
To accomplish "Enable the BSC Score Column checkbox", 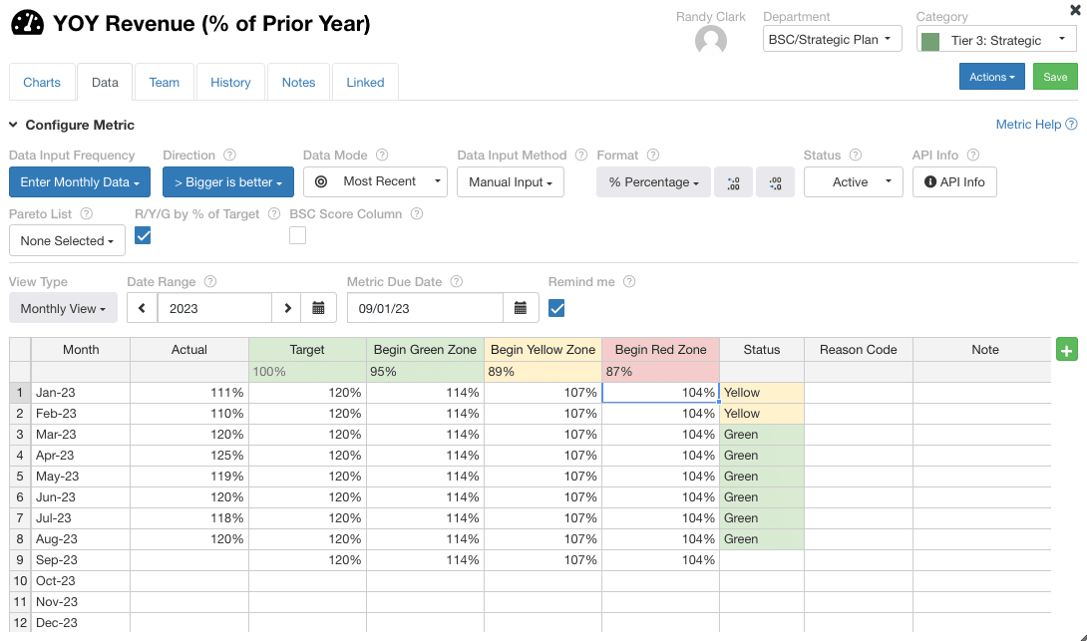I will click(297, 236).
